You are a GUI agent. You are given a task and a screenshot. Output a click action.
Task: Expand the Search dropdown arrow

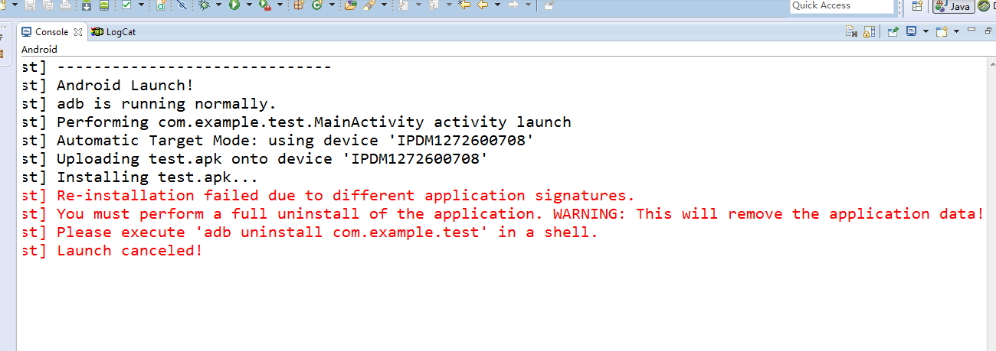pos(384,5)
